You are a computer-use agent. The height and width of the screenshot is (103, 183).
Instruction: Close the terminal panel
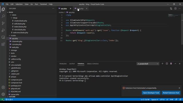pyautogui.click(x=180, y=64)
